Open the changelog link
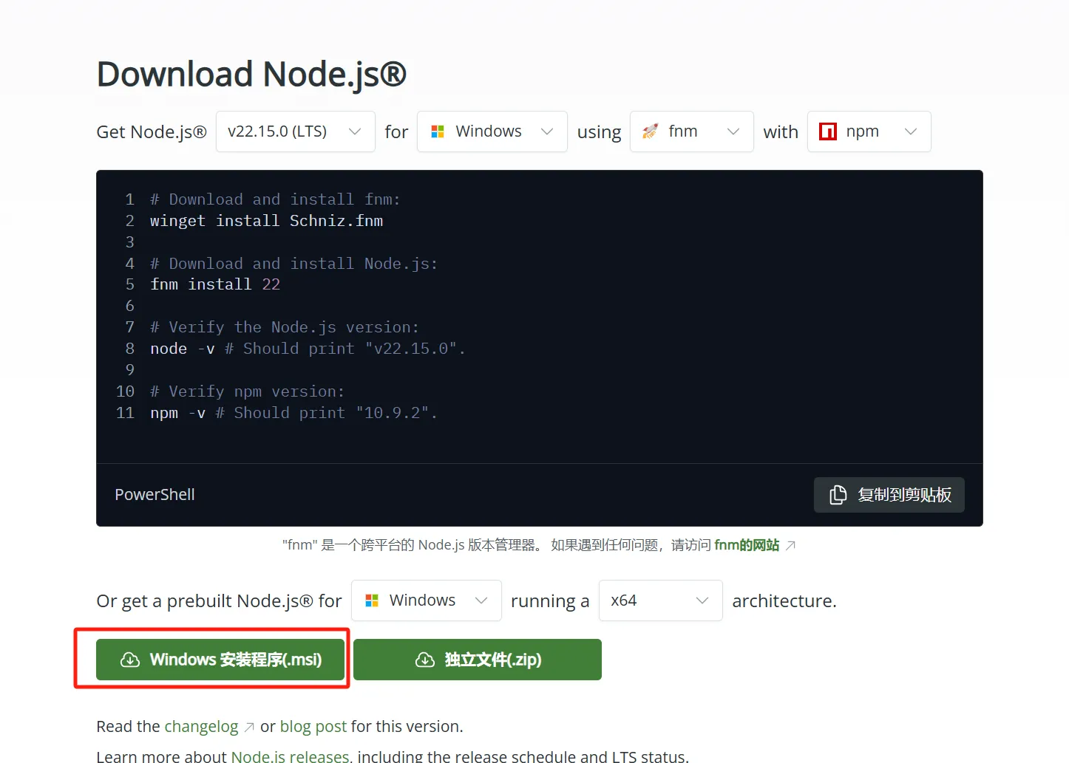Viewport: 1069px width, 763px height. pyautogui.click(x=201, y=727)
